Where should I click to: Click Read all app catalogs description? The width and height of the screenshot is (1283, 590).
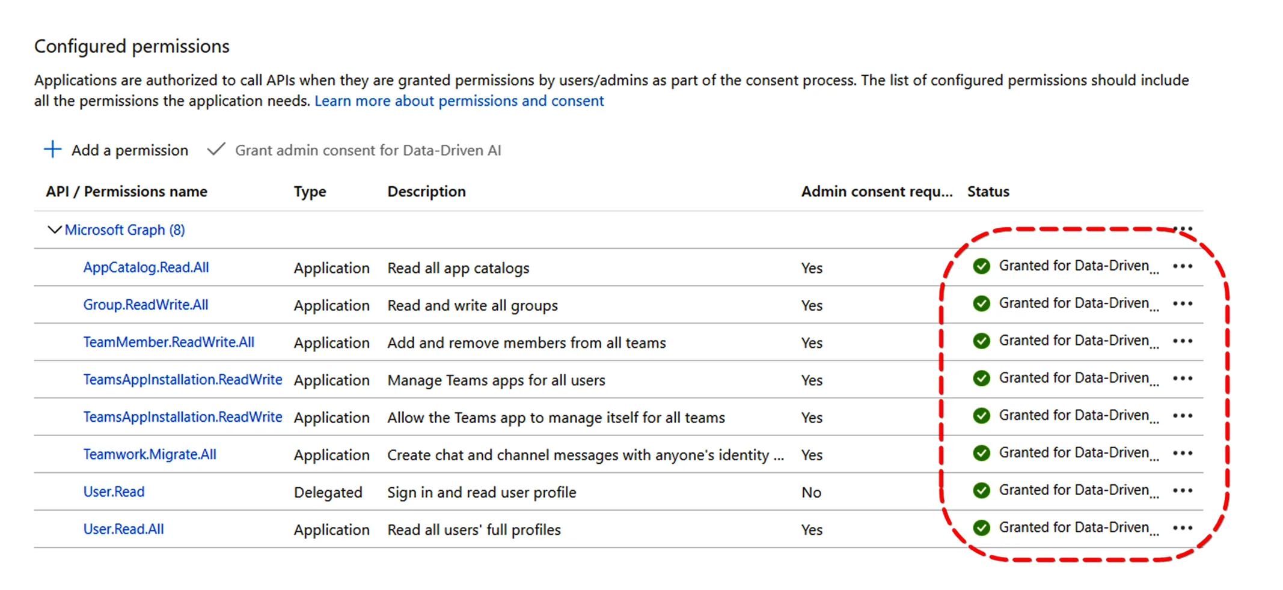pyautogui.click(x=458, y=268)
